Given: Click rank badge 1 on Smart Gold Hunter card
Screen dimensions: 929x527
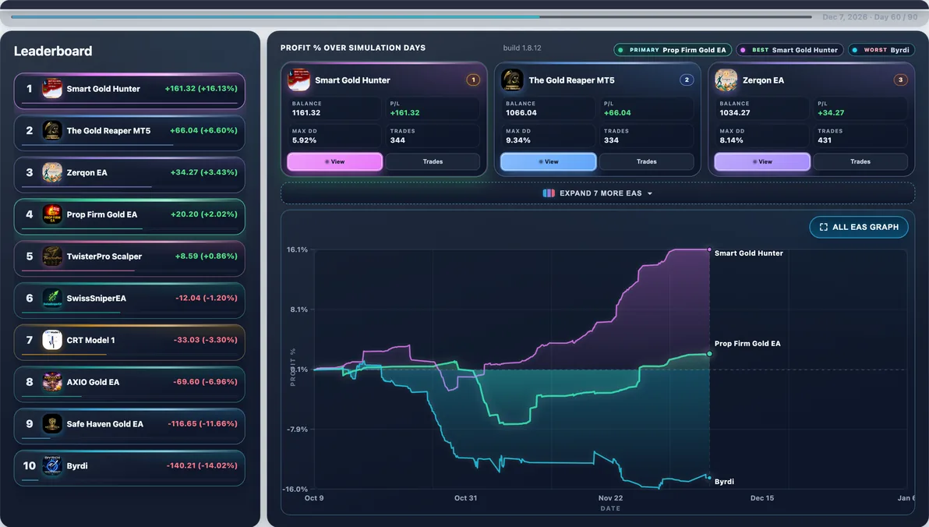Looking at the screenshot, I should click(x=473, y=80).
